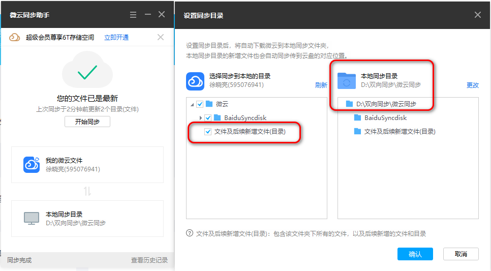Click the BaiduSyncdisk folder icon in the local tree
The image size is (491, 271).
[x=357, y=117]
